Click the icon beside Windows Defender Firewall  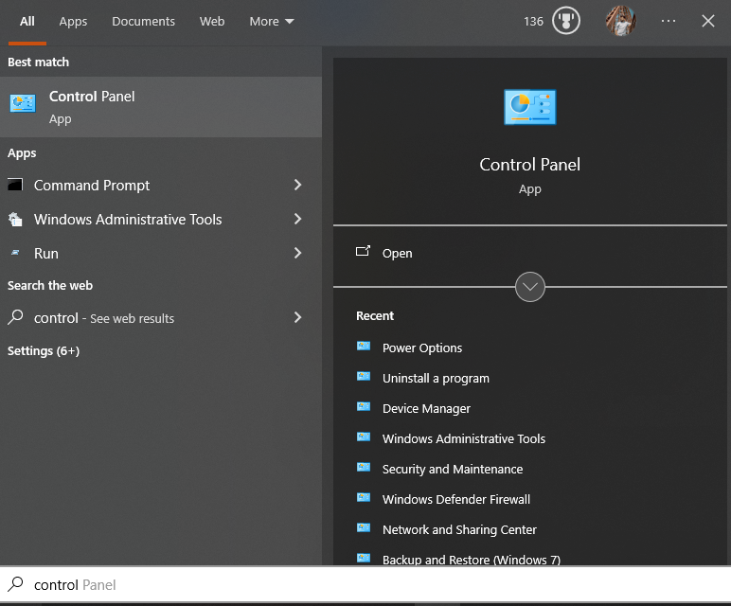pos(364,497)
